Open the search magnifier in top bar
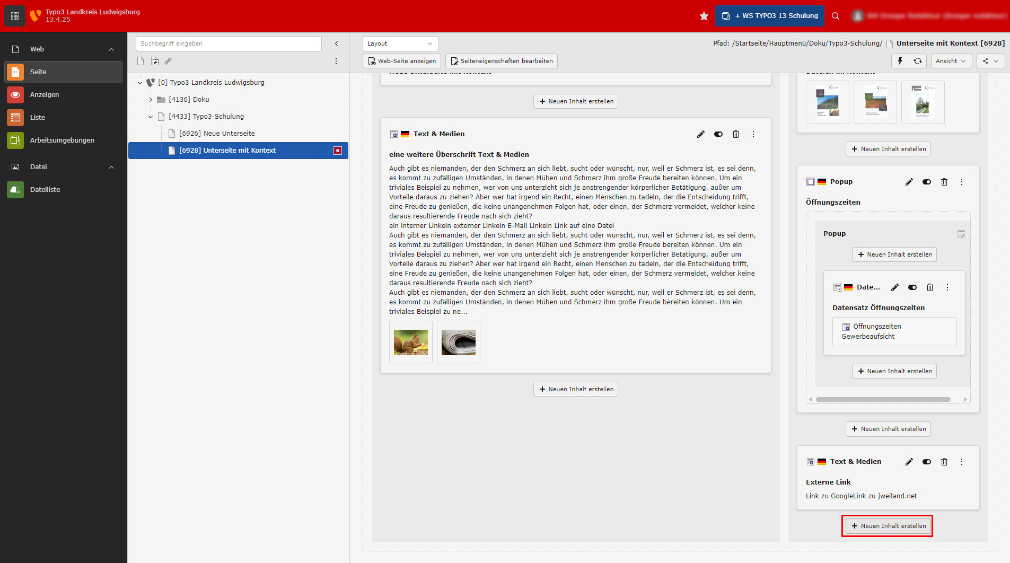This screenshot has height=563, width=1010. click(x=836, y=16)
